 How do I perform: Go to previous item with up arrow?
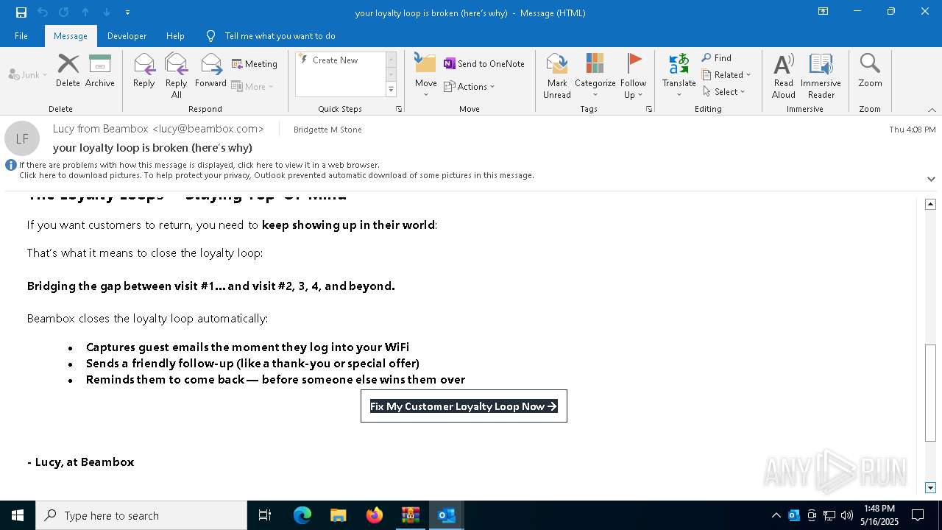85,13
